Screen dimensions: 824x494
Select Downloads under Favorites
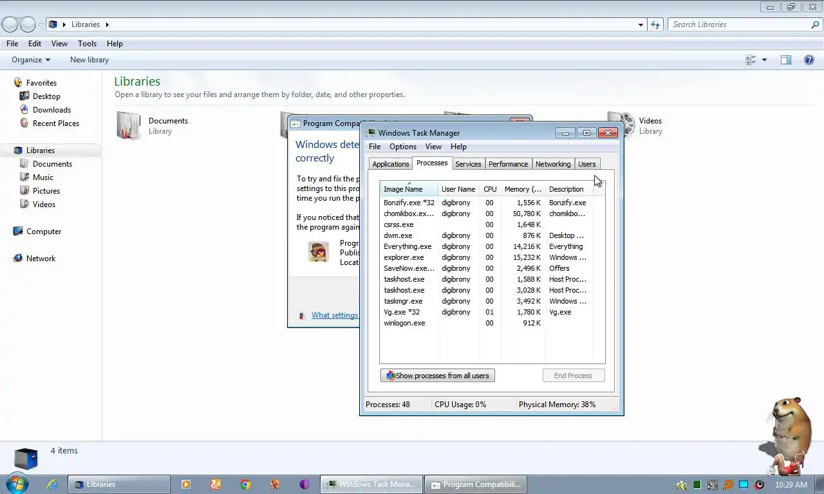[x=51, y=110]
